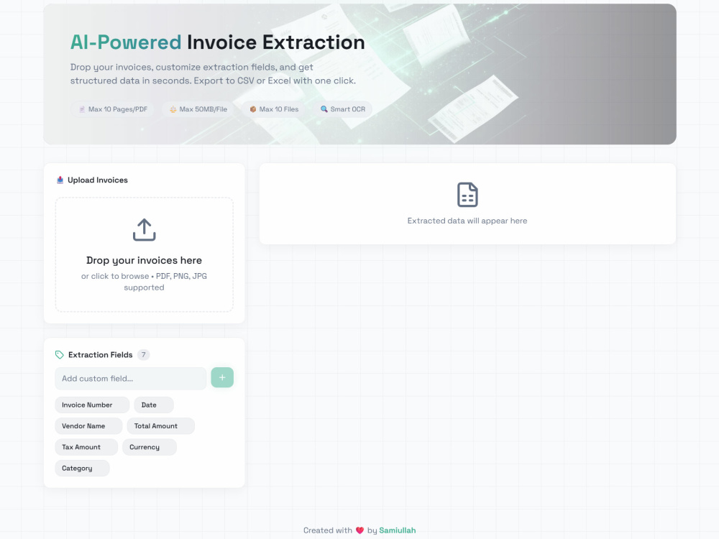
Task: Select the Tax Amount field chip
Action: point(86,447)
